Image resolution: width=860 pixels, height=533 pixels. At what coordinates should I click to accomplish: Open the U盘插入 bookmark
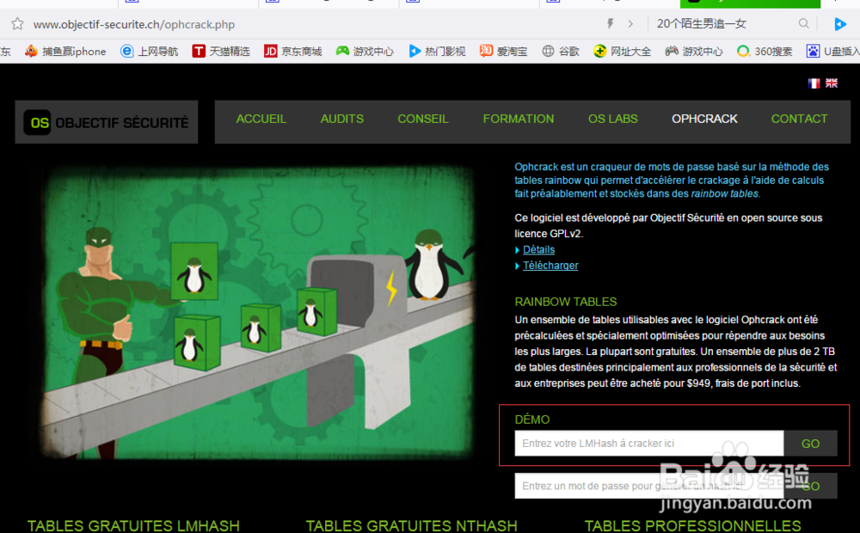tap(832, 51)
